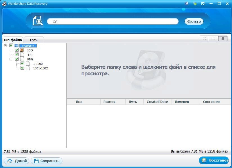The width and height of the screenshot is (232, 168).
Task: Click the C:\ search path field
Action: [113, 21]
